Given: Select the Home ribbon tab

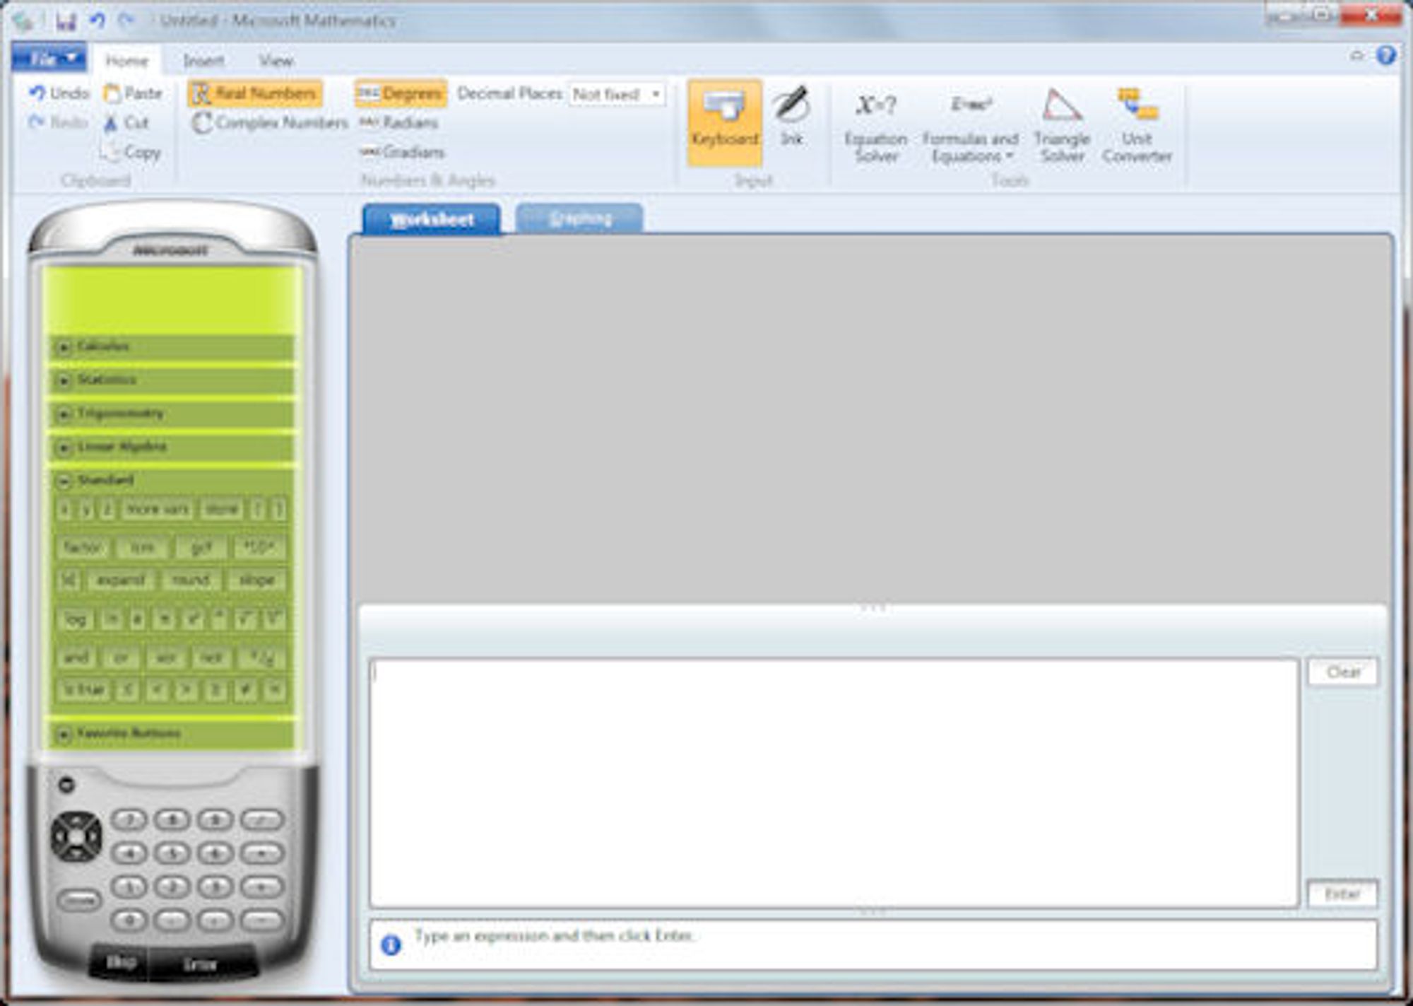Looking at the screenshot, I should coord(127,61).
